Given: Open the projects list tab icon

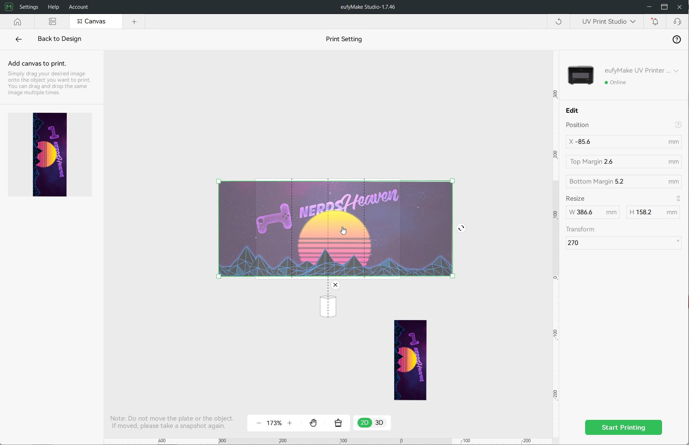Looking at the screenshot, I should (52, 22).
